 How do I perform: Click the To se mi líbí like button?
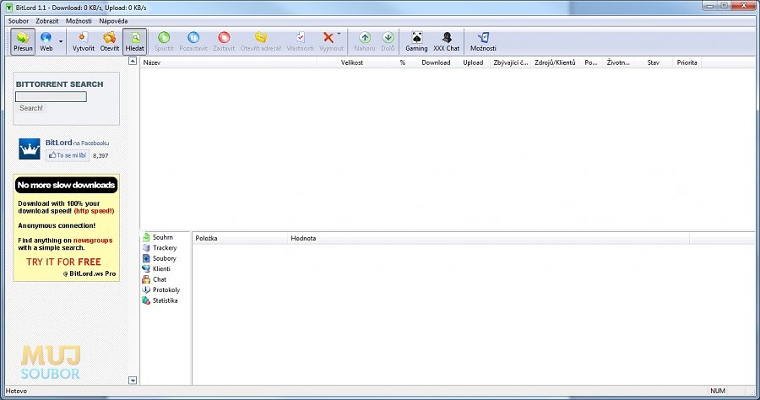68,155
